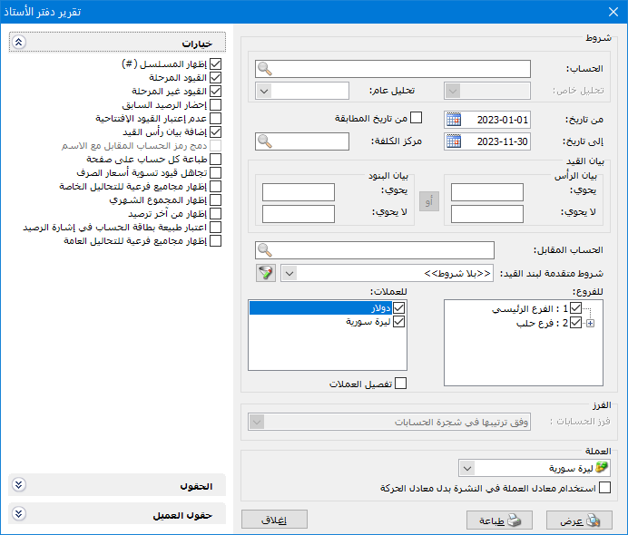Screen dimensions: 628x535
Task: Enable استخدام معادل العملة في النشرة checkbox
Action: pyautogui.click(x=604, y=487)
